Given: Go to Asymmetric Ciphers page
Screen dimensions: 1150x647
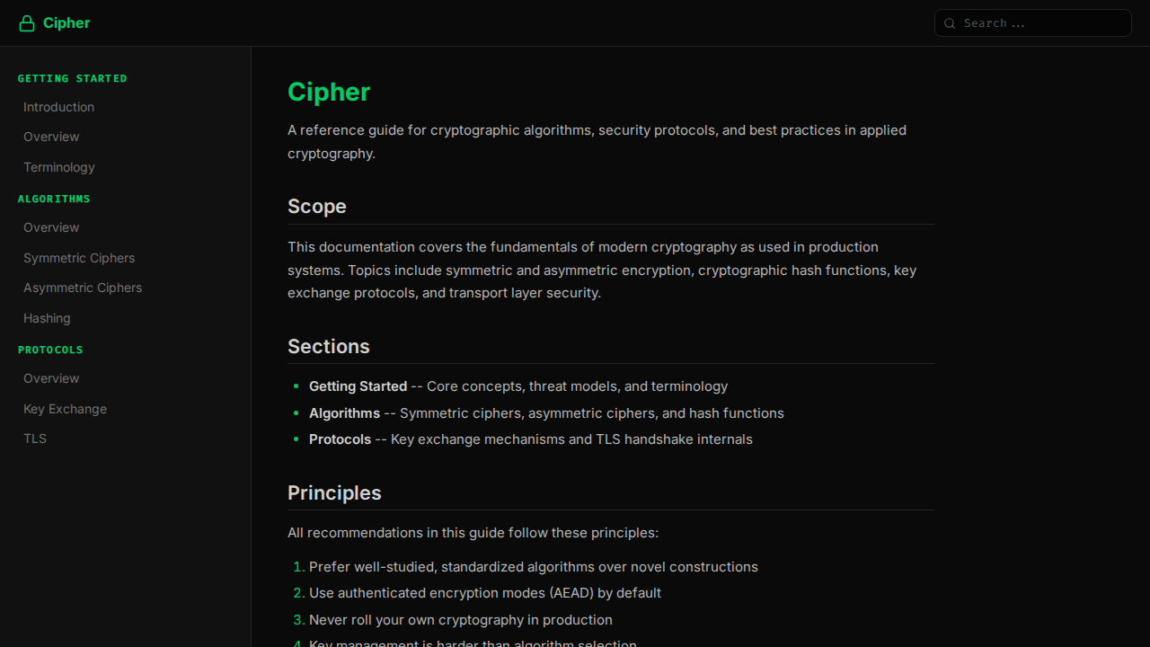Looking at the screenshot, I should tap(83, 288).
